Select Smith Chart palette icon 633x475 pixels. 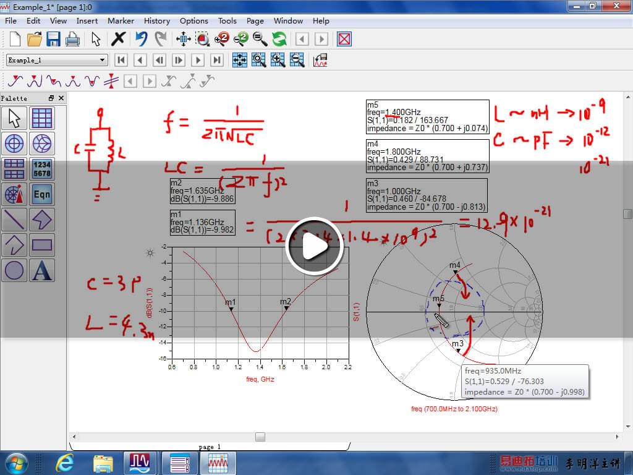tap(42, 143)
